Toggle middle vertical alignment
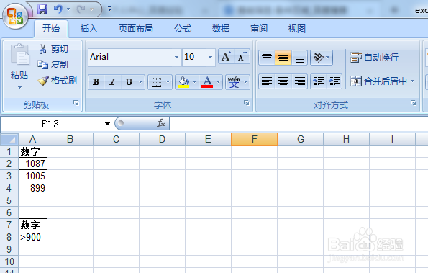The image size is (428, 273). (x=283, y=58)
